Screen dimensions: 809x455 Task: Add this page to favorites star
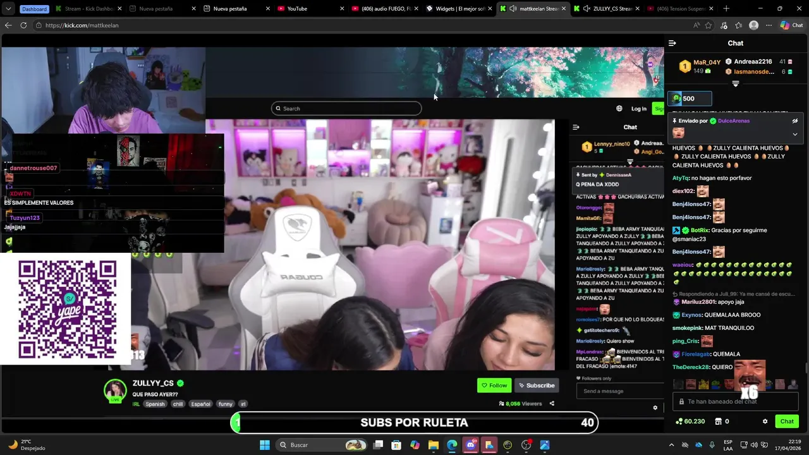(709, 25)
